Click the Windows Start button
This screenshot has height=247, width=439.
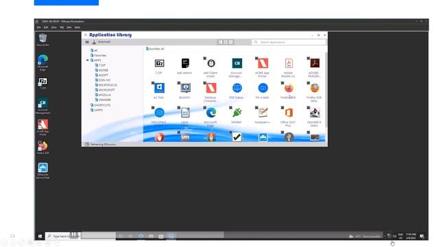pyautogui.click(x=40, y=236)
